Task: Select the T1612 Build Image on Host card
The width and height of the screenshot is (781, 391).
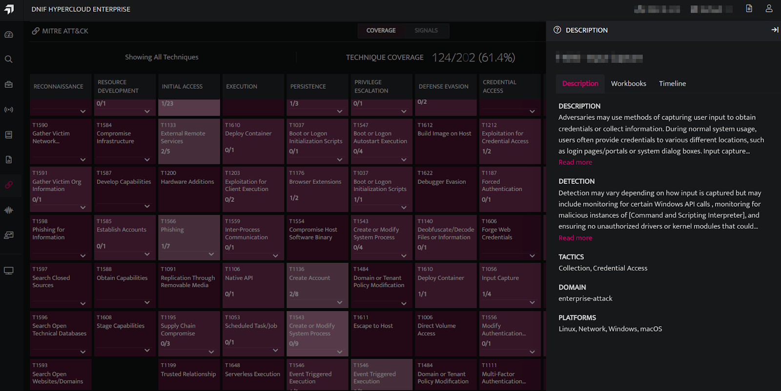Action: point(446,141)
